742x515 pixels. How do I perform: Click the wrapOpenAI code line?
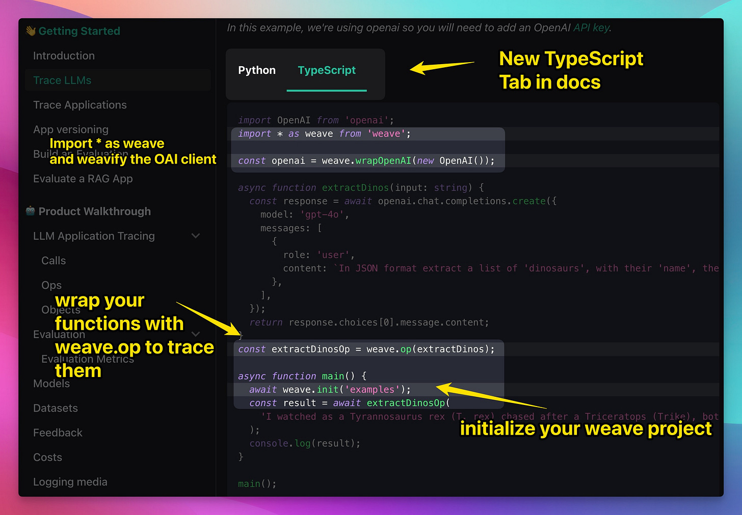click(x=366, y=160)
